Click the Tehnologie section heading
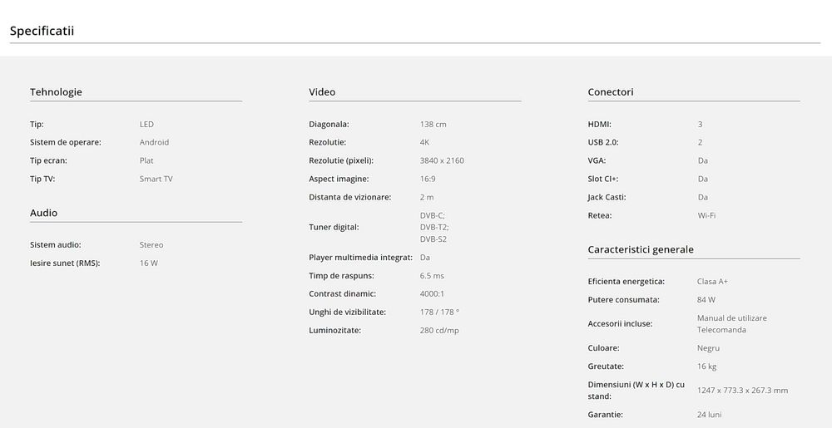This screenshot has height=428, width=832. [56, 91]
